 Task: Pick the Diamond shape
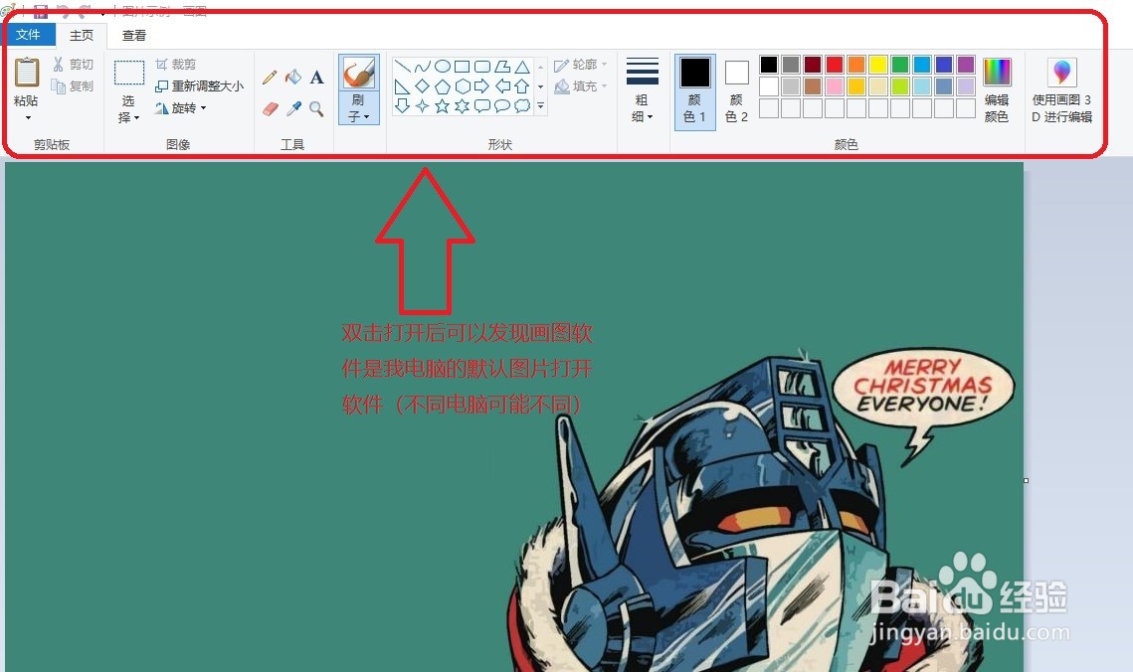[423, 86]
